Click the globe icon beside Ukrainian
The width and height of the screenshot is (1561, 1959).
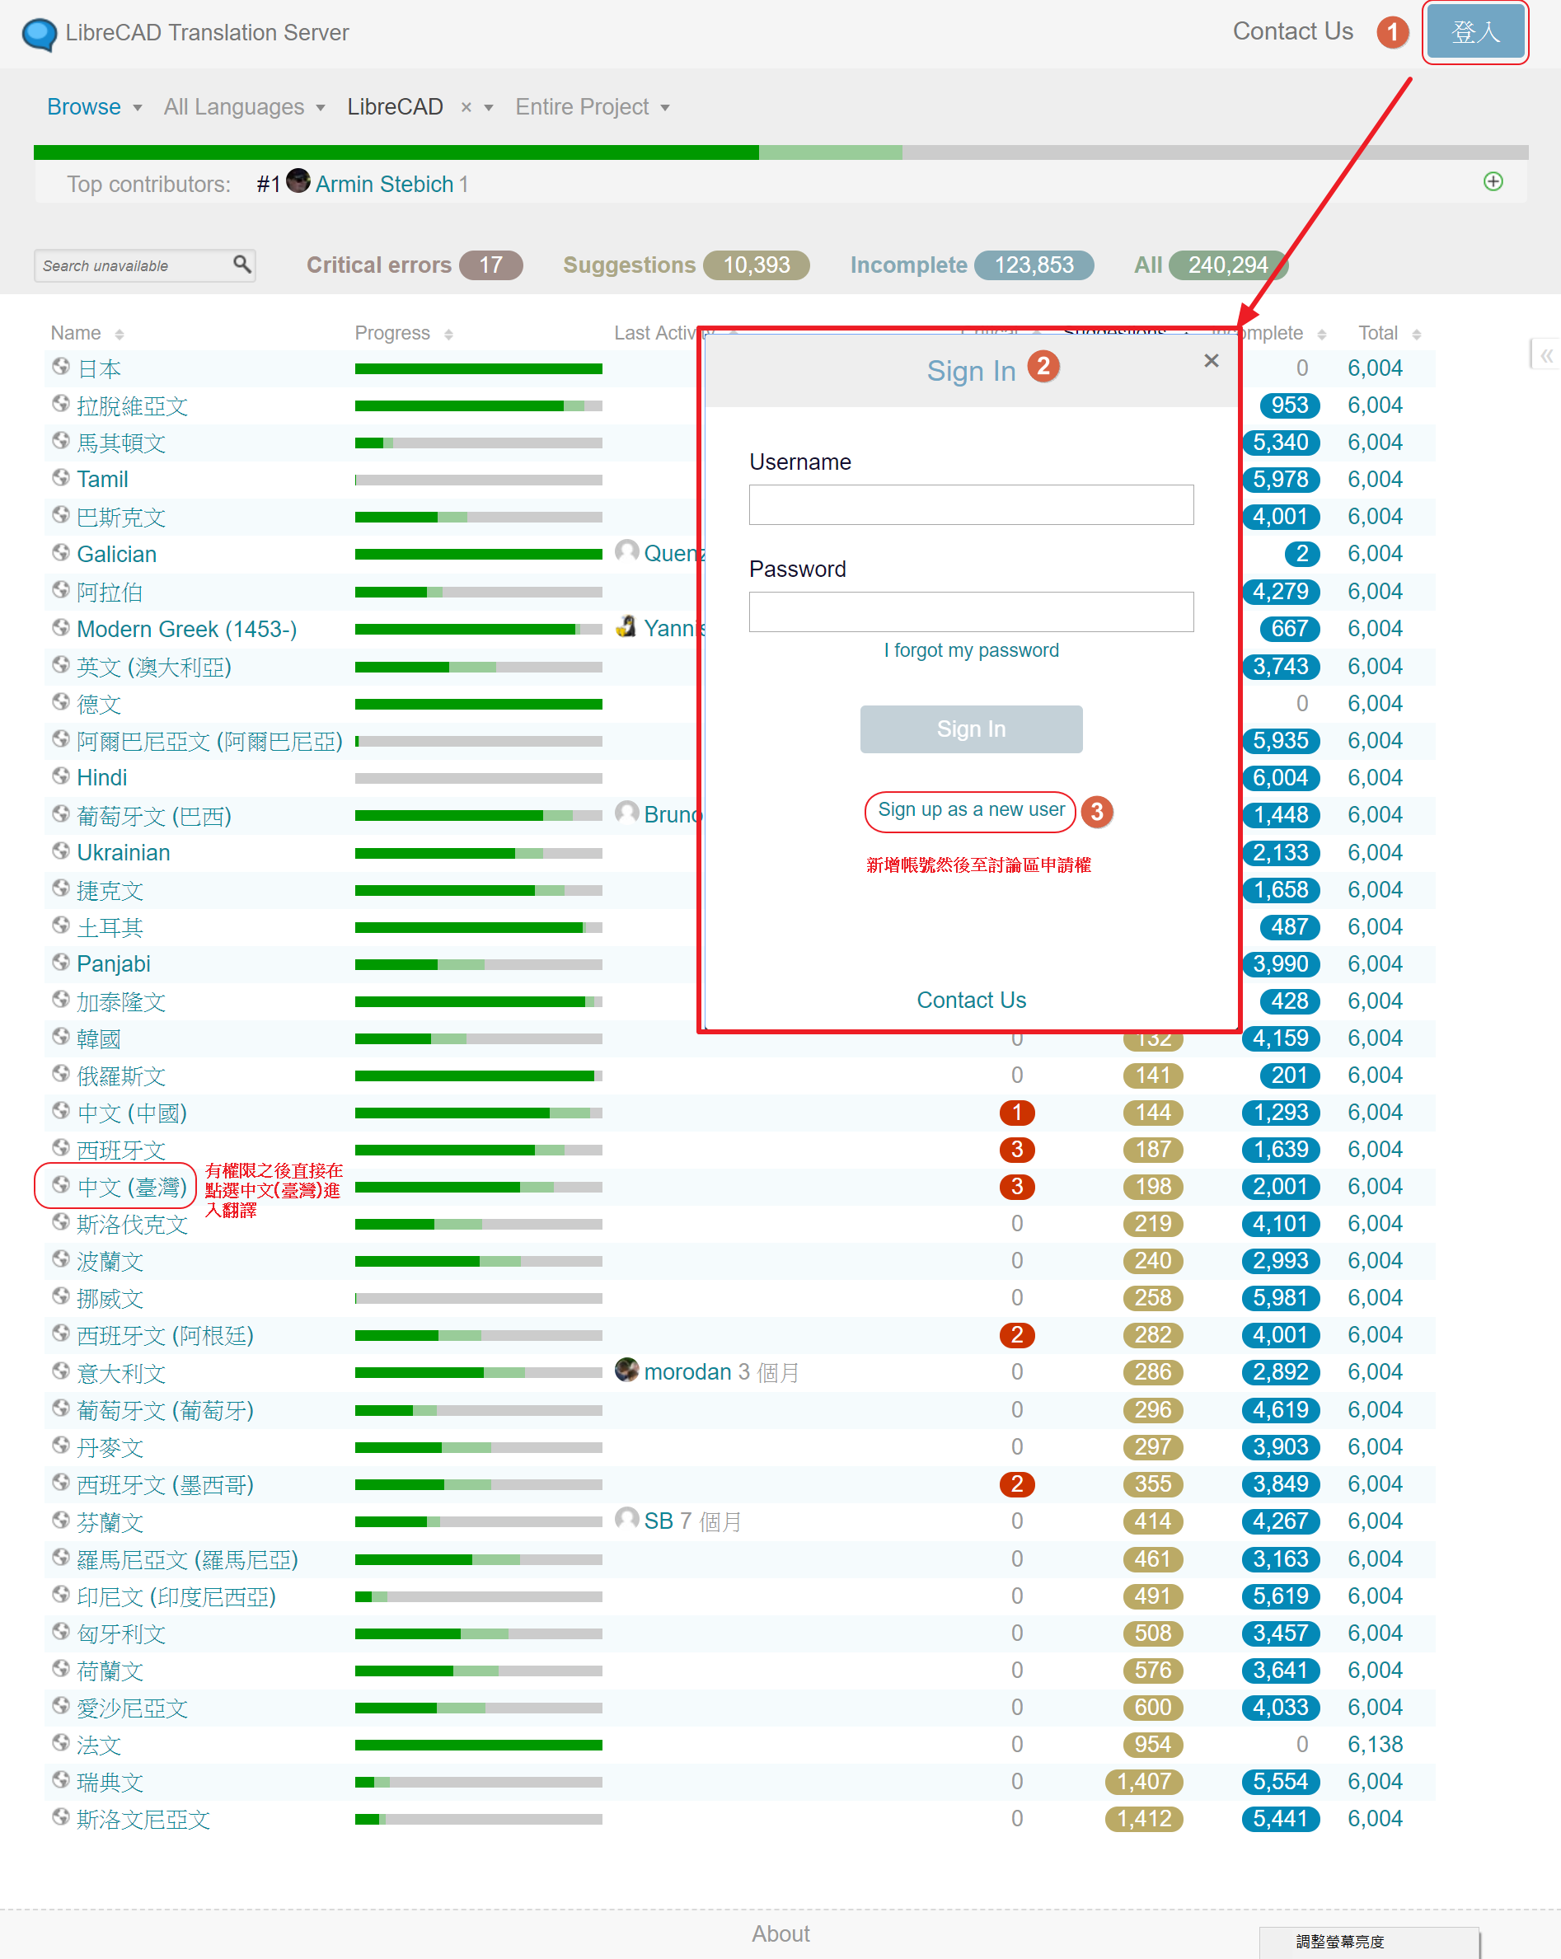(61, 851)
